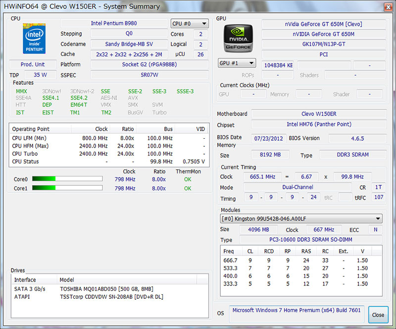Screen dimensions: 396x329
Task: Click the Prod. Unit button
Action: pos(33,64)
